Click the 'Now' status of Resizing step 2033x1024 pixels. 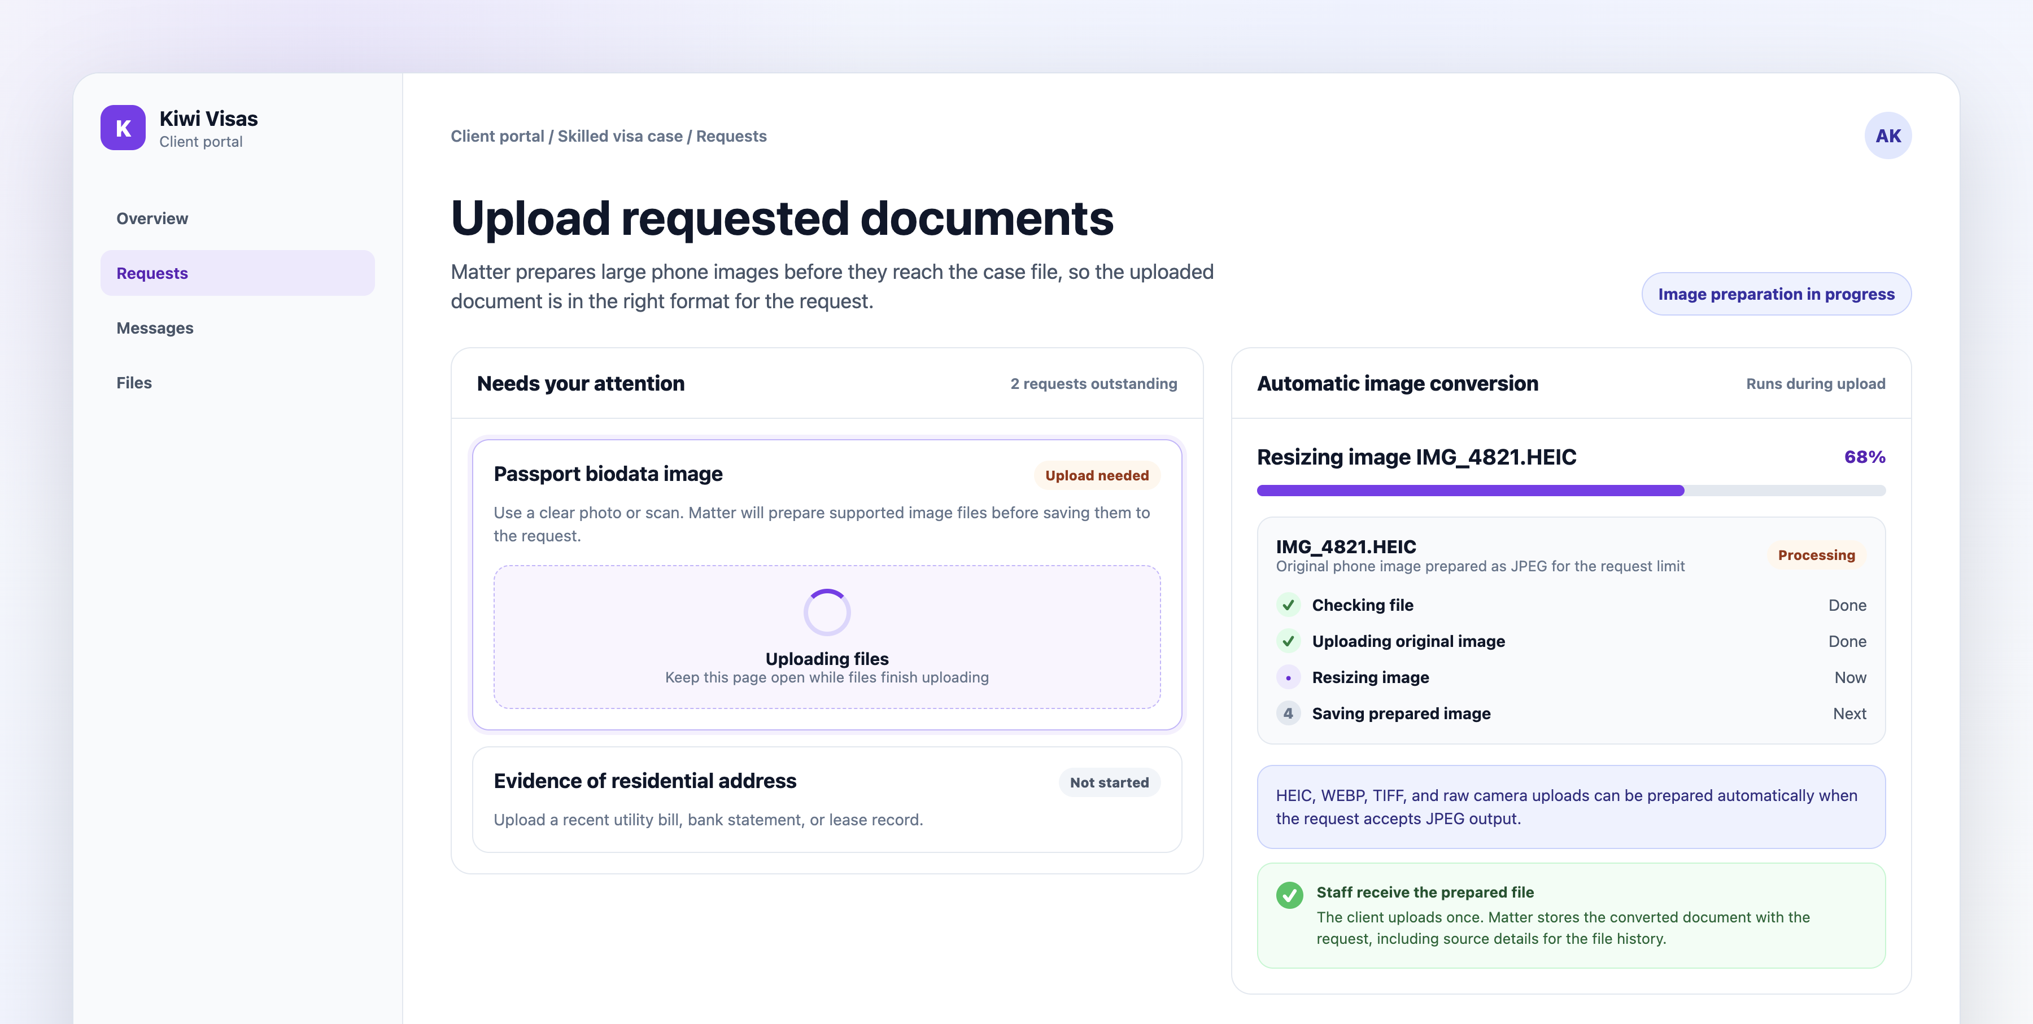coord(1850,677)
